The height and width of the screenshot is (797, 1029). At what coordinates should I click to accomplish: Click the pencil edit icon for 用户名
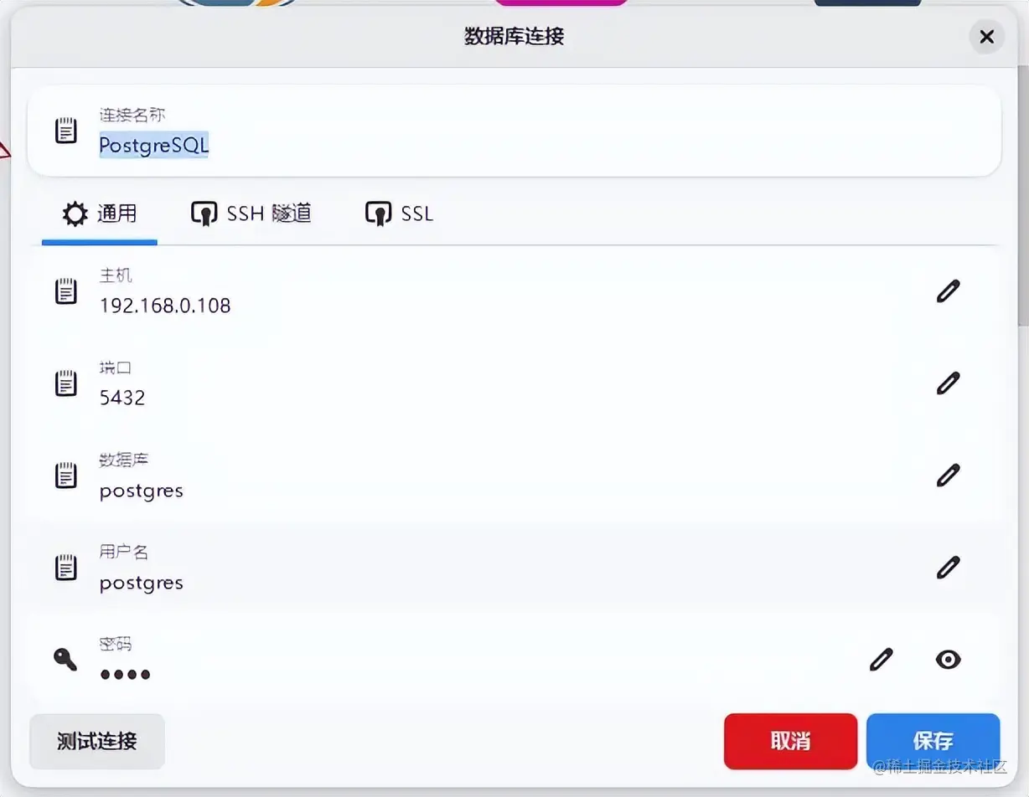click(x=948, y=567)
